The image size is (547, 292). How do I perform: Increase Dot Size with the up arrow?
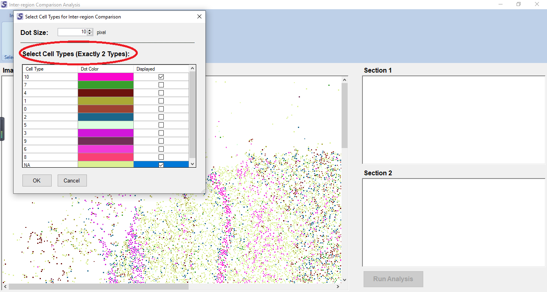pos(90,30)
